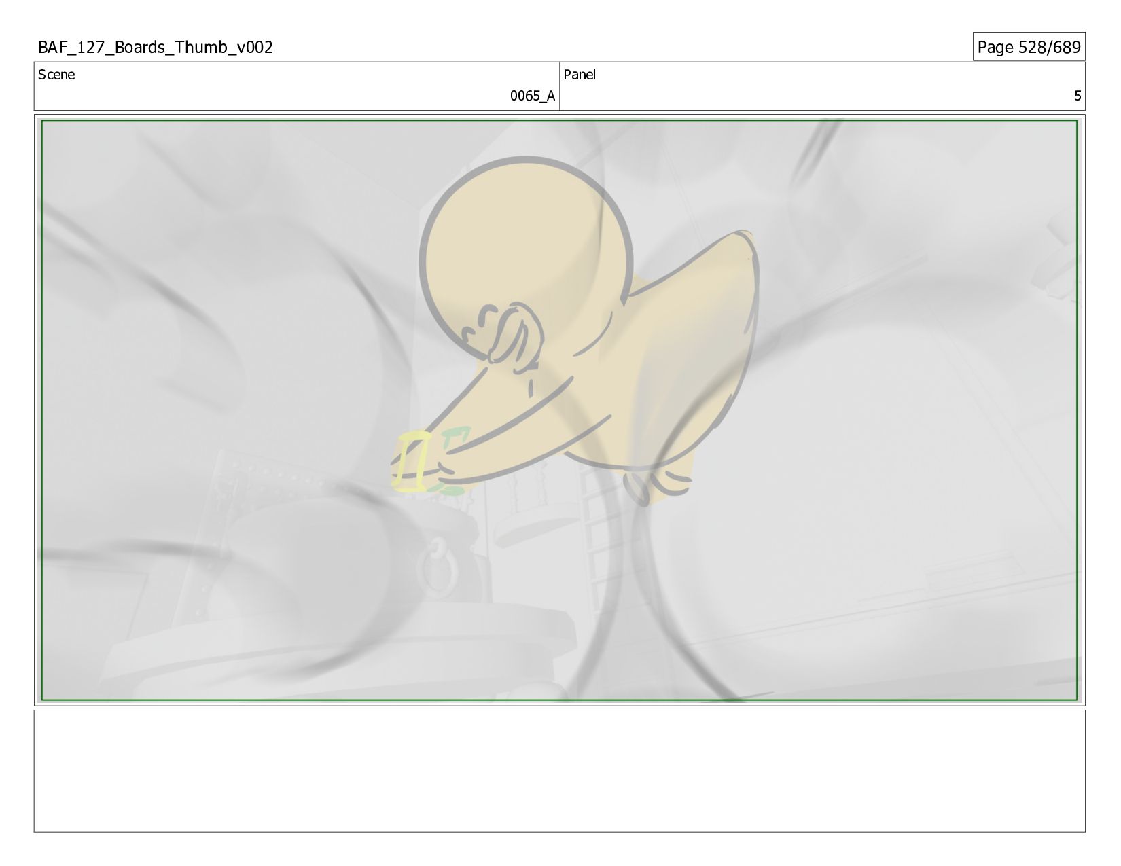Click the document title BAF_127_Boards_Thumb_v002
The width and height of the screenshot is (1121, 866).
pos(156,48)
